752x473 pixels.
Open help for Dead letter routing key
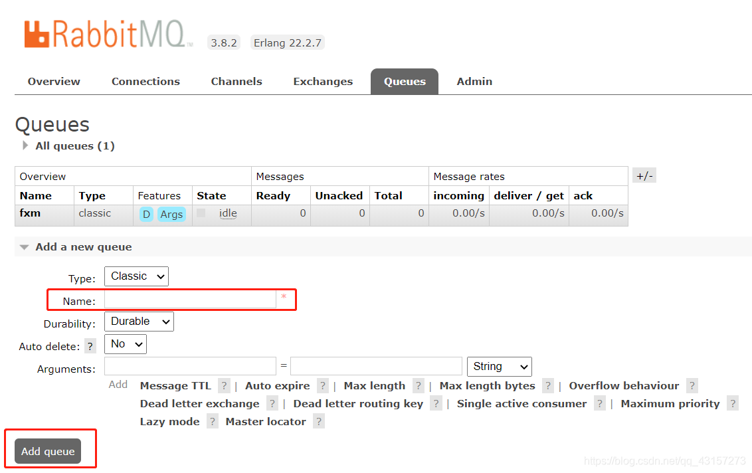coord(436,403)
